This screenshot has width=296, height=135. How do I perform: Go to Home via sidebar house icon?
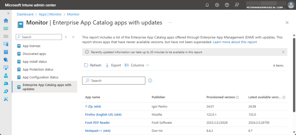coord(6,21)
